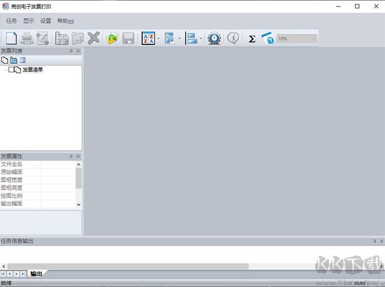Click the page layout arrangement icon
385x287 pixels.
click(169, 39)
